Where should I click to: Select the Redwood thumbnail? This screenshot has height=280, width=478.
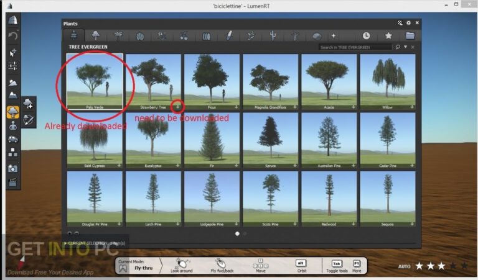(x=329, y=199)
